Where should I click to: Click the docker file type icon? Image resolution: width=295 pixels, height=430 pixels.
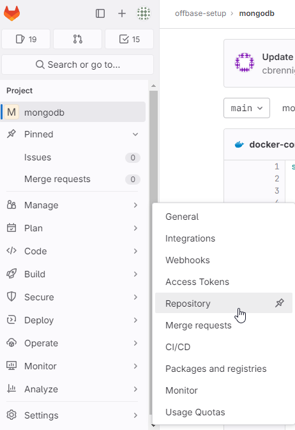(x=239, y=144)
